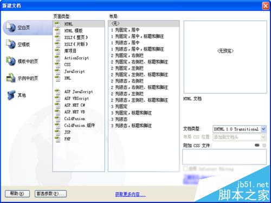Viewport: 271px width, 203px height.
Task: Select the ActionScript file icon
Action: coord(57,58)
